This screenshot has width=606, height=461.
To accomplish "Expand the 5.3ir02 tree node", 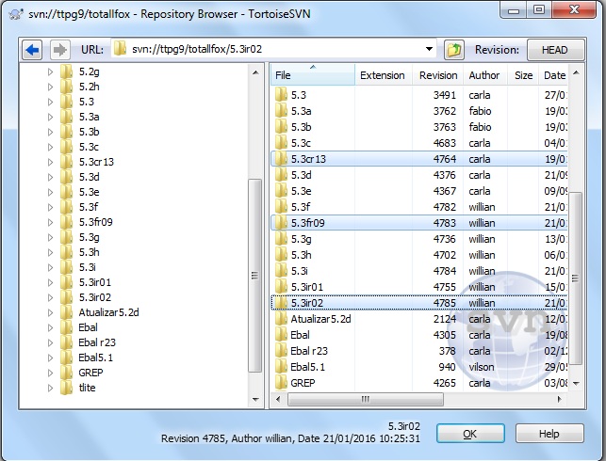I will [50, 297].
